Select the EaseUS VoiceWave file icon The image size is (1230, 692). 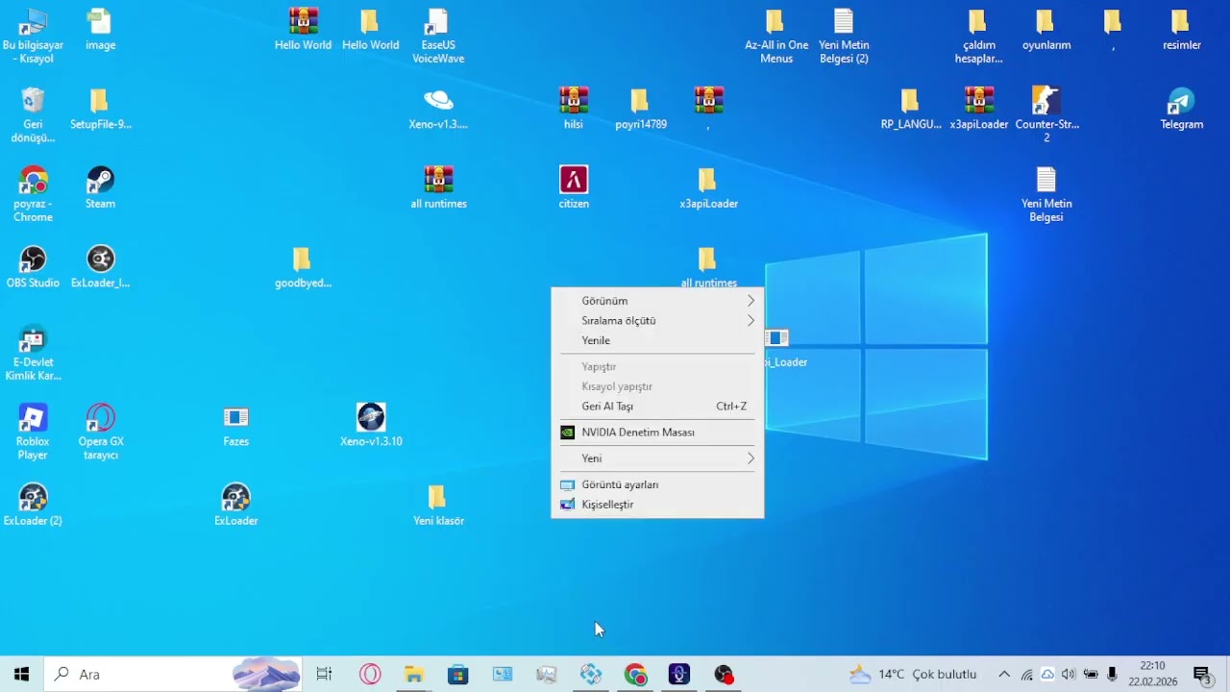pos(438,36)
